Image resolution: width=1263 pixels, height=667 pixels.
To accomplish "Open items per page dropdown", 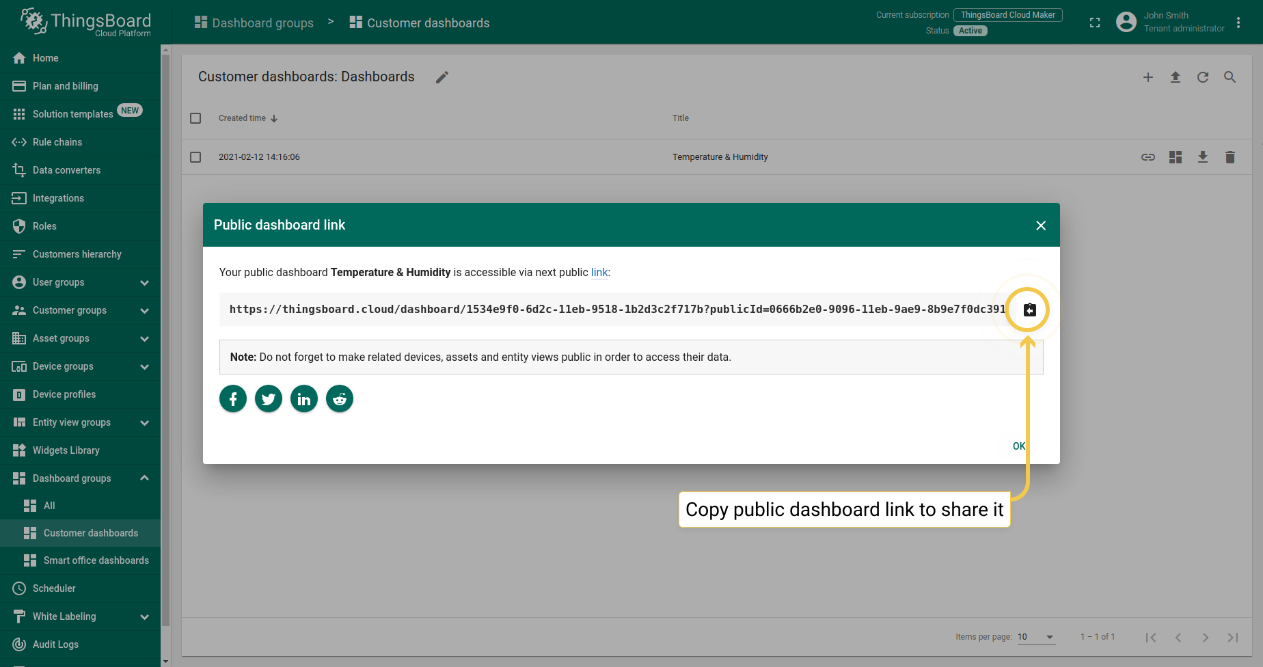I will pyautogui.click(x=1036, y=637).
